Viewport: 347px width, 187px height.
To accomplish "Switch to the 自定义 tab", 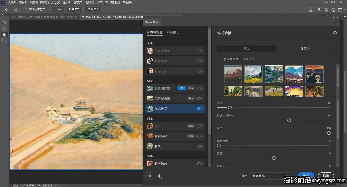I will 305,48.
